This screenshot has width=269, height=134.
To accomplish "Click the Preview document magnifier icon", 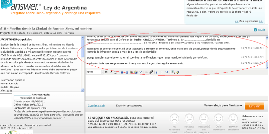I will tap(173, 72).
